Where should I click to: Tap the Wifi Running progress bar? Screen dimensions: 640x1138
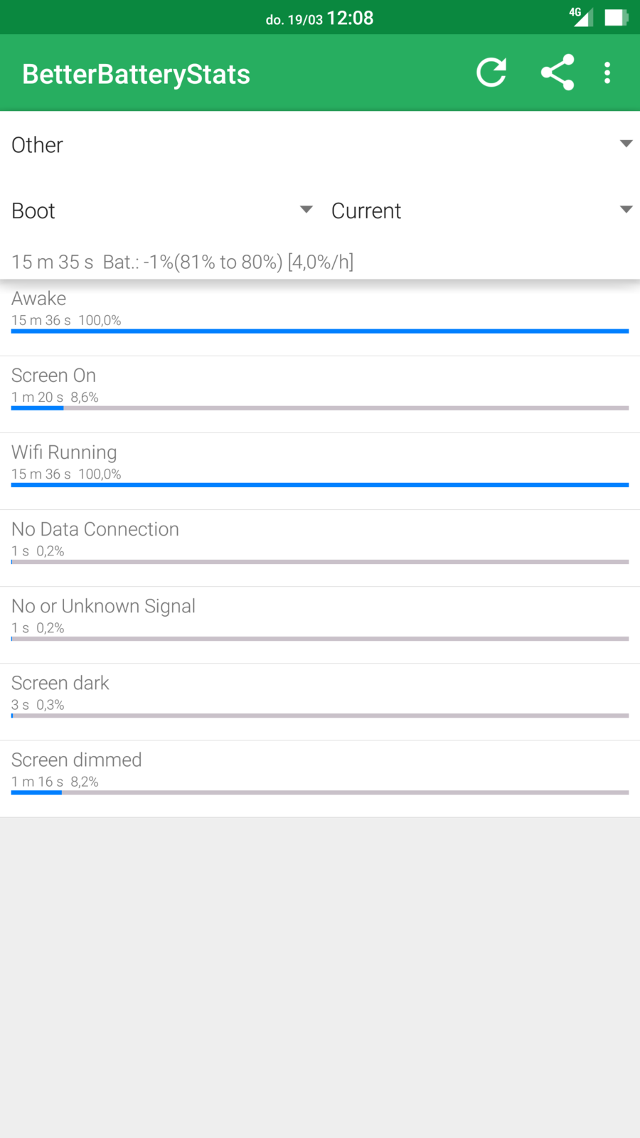coord(320,485)
